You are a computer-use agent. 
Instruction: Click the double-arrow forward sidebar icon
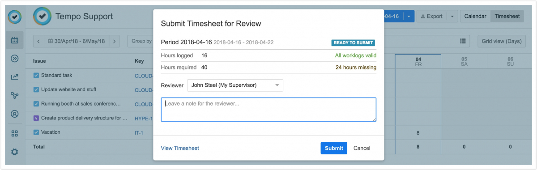(x=14, y=59)
